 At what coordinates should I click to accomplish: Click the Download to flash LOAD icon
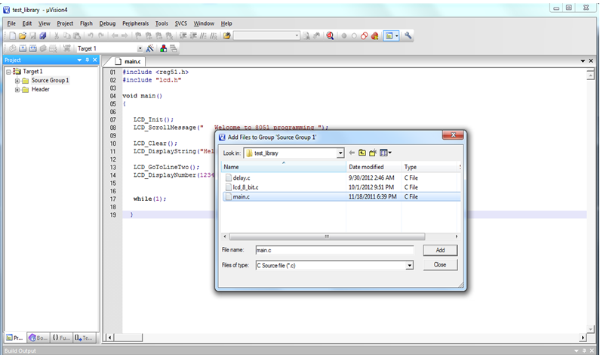[67, 48]
